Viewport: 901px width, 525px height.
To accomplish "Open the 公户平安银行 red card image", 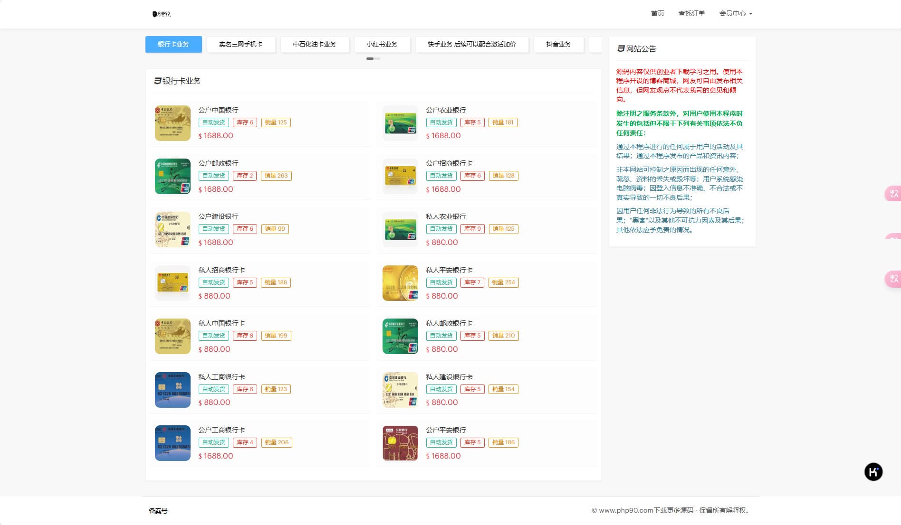I will pos(400,443).
